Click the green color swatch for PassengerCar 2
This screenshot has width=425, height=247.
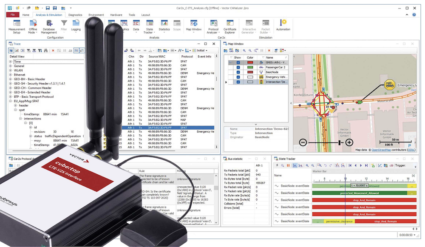click(249, 67)
